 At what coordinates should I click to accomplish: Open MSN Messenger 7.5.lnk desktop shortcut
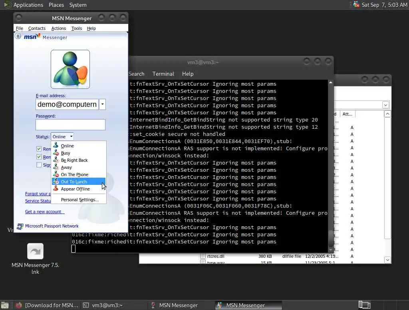(x=35, y=251)
